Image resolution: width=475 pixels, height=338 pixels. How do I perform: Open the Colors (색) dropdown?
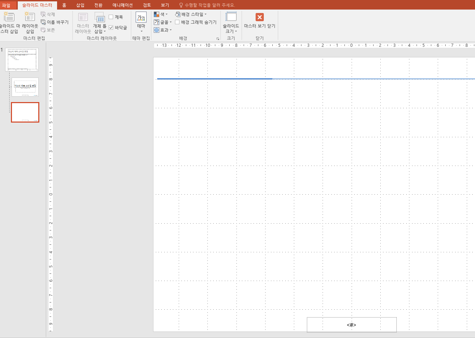pos(161,14)
